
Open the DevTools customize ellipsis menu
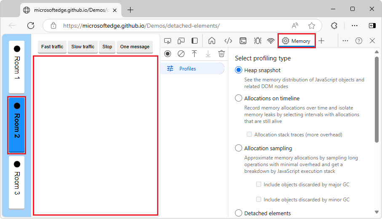pyautogui.click(x=345, y=41)
